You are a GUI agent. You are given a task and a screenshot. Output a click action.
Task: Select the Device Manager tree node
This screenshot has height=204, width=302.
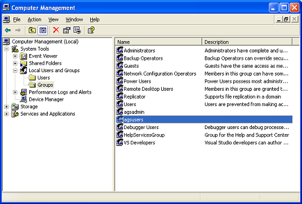[x=46, y=99]
